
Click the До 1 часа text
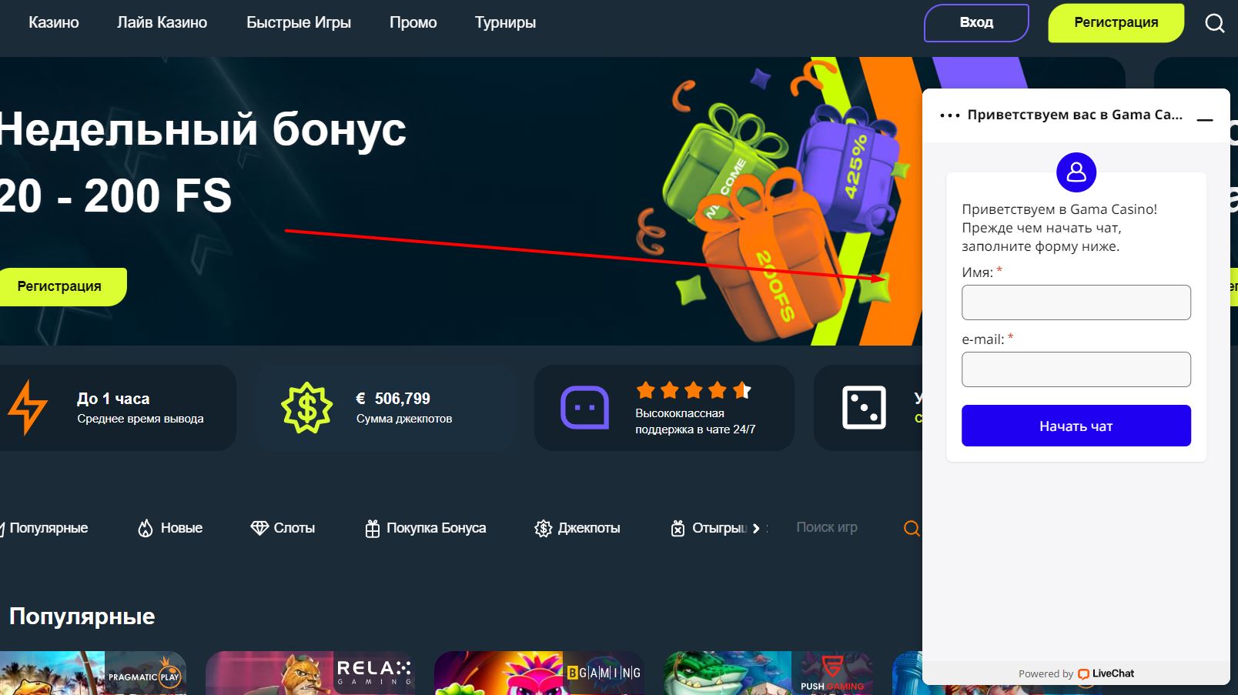[113, 399]
